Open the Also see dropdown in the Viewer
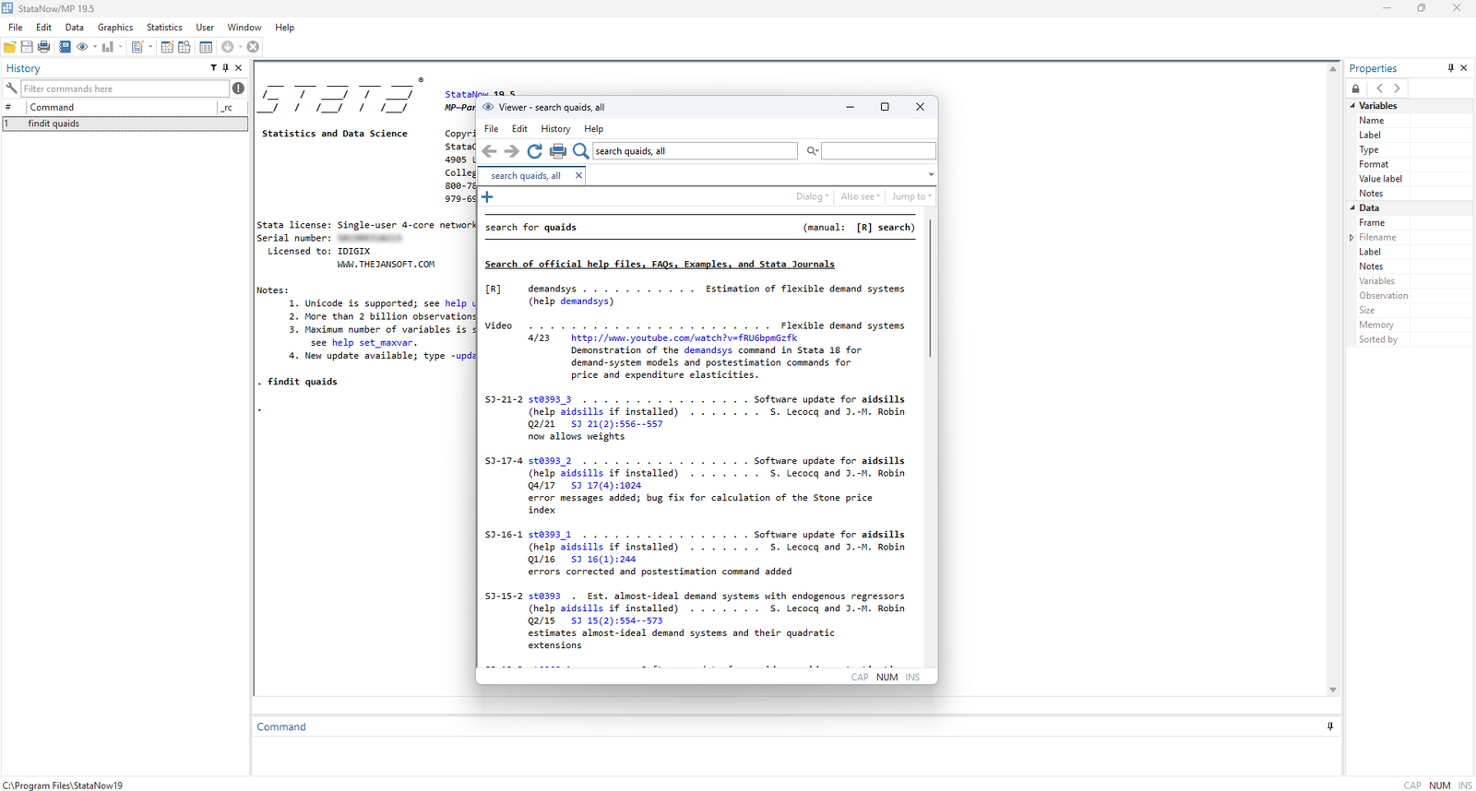The width and height of the screenshot is (1476, 791). pos(860,196)
